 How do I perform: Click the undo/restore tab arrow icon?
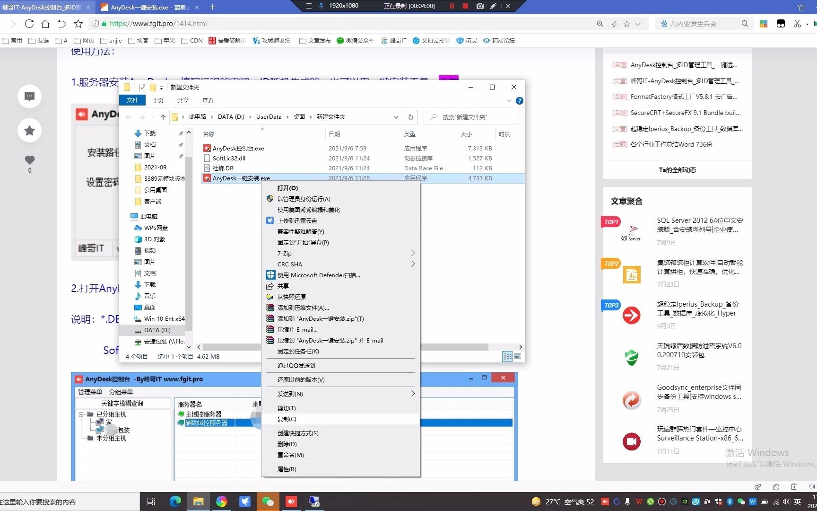(x=61, y=24)
